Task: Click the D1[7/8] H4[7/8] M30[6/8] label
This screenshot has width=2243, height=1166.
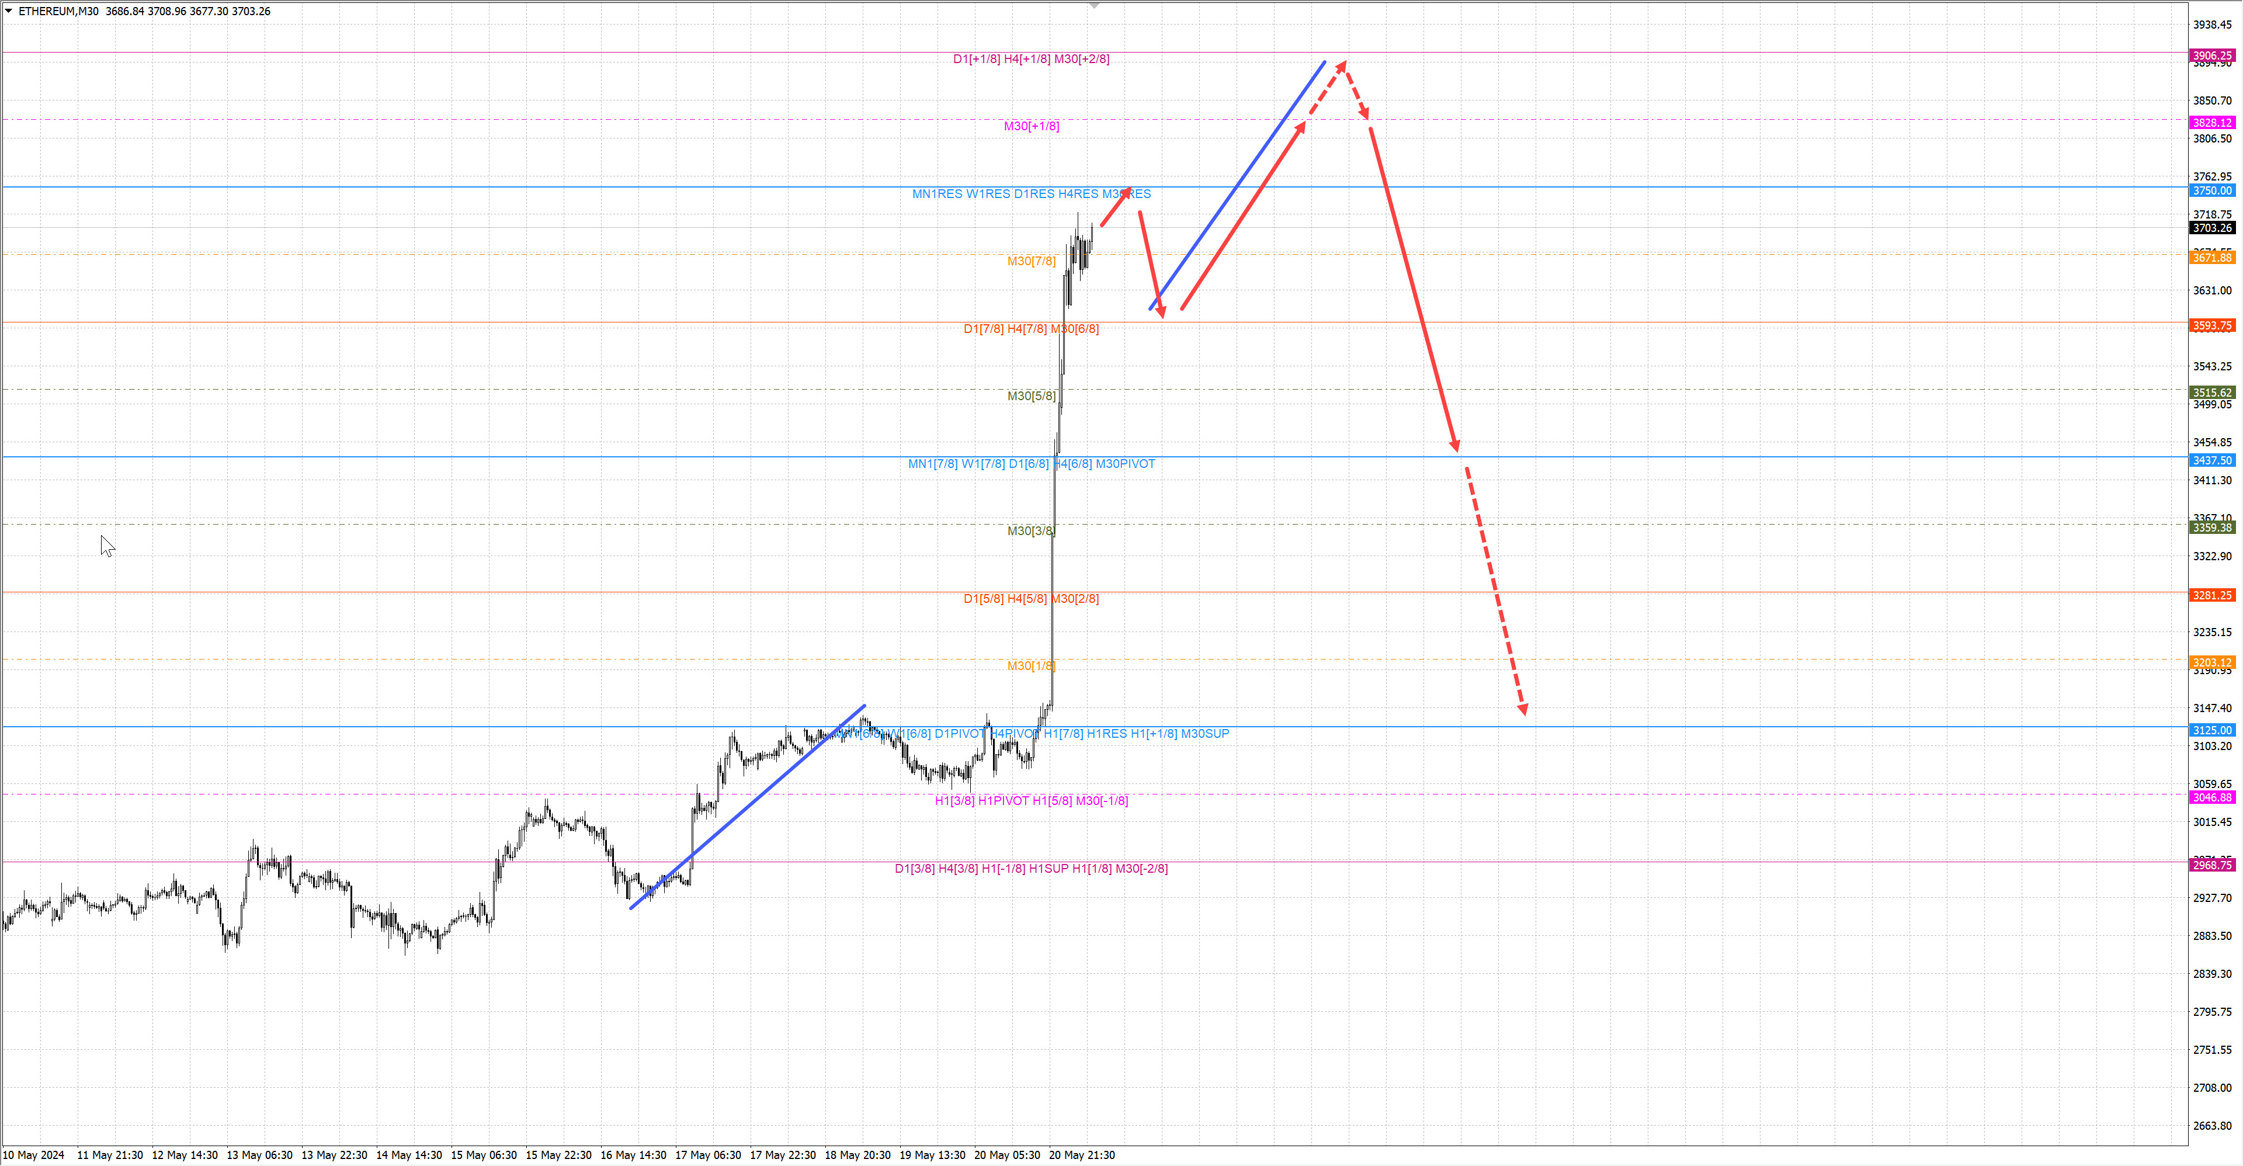Action: 1031,329
